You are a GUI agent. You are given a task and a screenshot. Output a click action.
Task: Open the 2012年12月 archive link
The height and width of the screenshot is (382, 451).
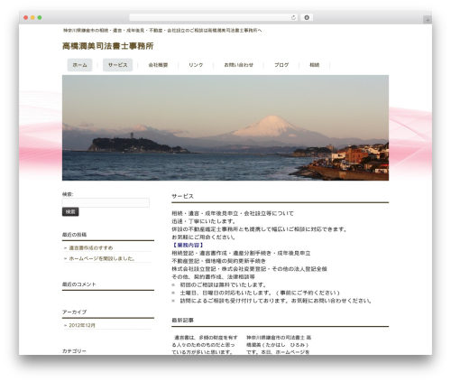(x=82, y=325)
